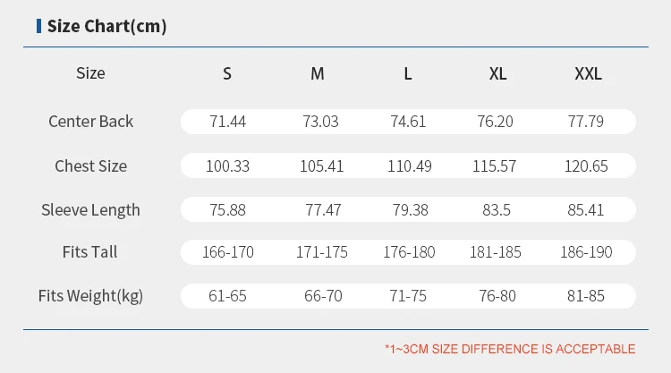671x373 pixels.
Task: Select the 105.41 chest size value
Action: 318,166
